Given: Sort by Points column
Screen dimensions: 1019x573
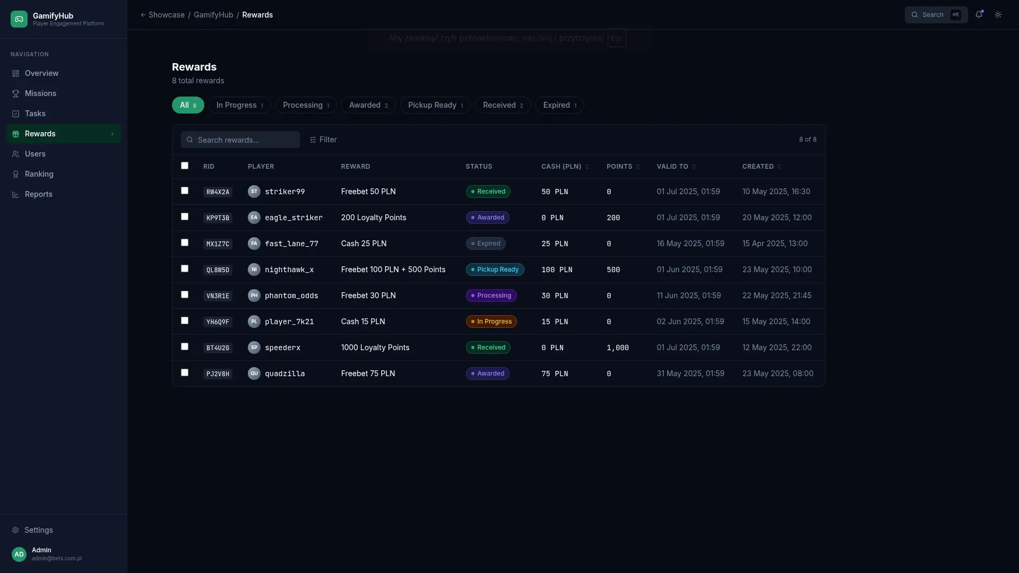Looking at the screenshot, I should [623, 167].
